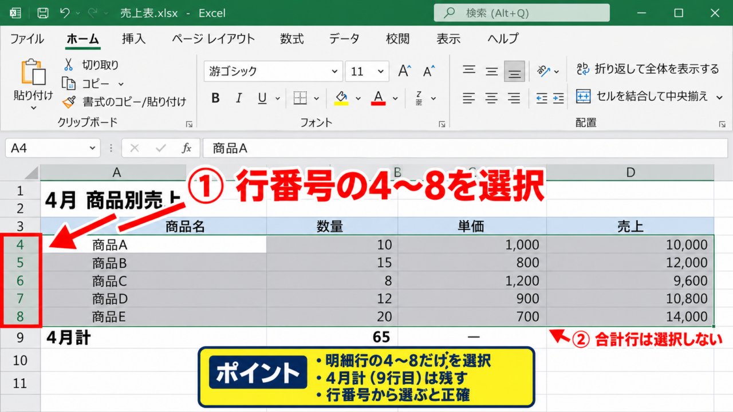Click the yellow fill color swatch

pyautogui.click(x=341, y=98)
